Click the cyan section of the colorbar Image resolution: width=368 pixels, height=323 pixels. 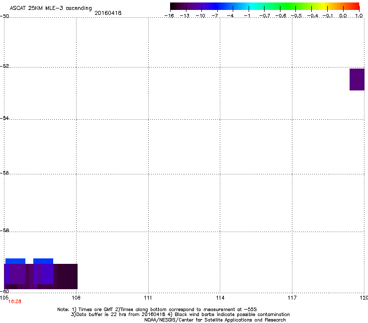(x=252, y=6)
